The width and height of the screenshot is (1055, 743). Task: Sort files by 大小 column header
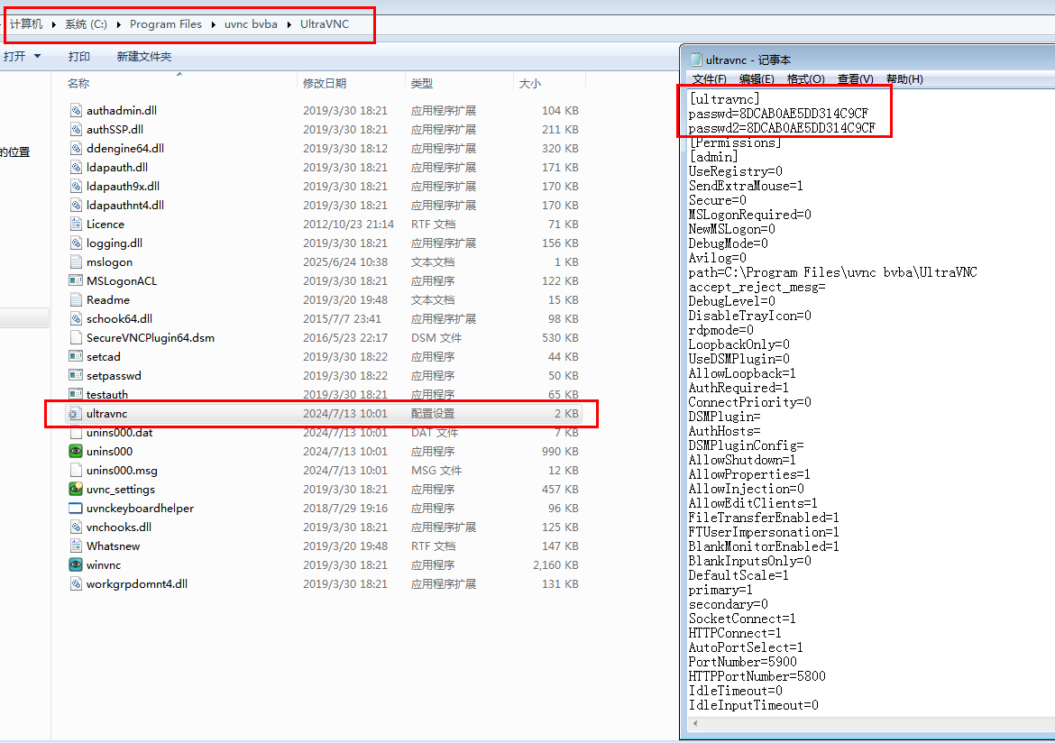point(529,84)
